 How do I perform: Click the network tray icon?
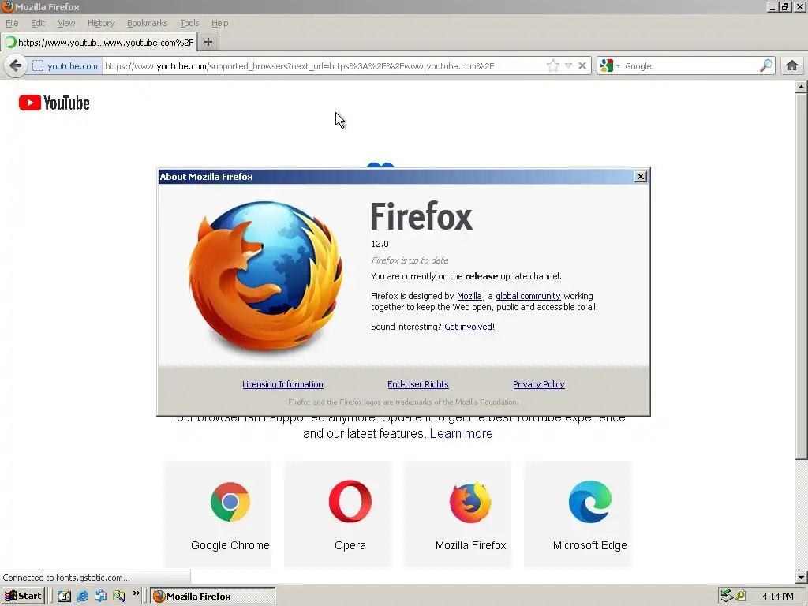tap(727, 596)
